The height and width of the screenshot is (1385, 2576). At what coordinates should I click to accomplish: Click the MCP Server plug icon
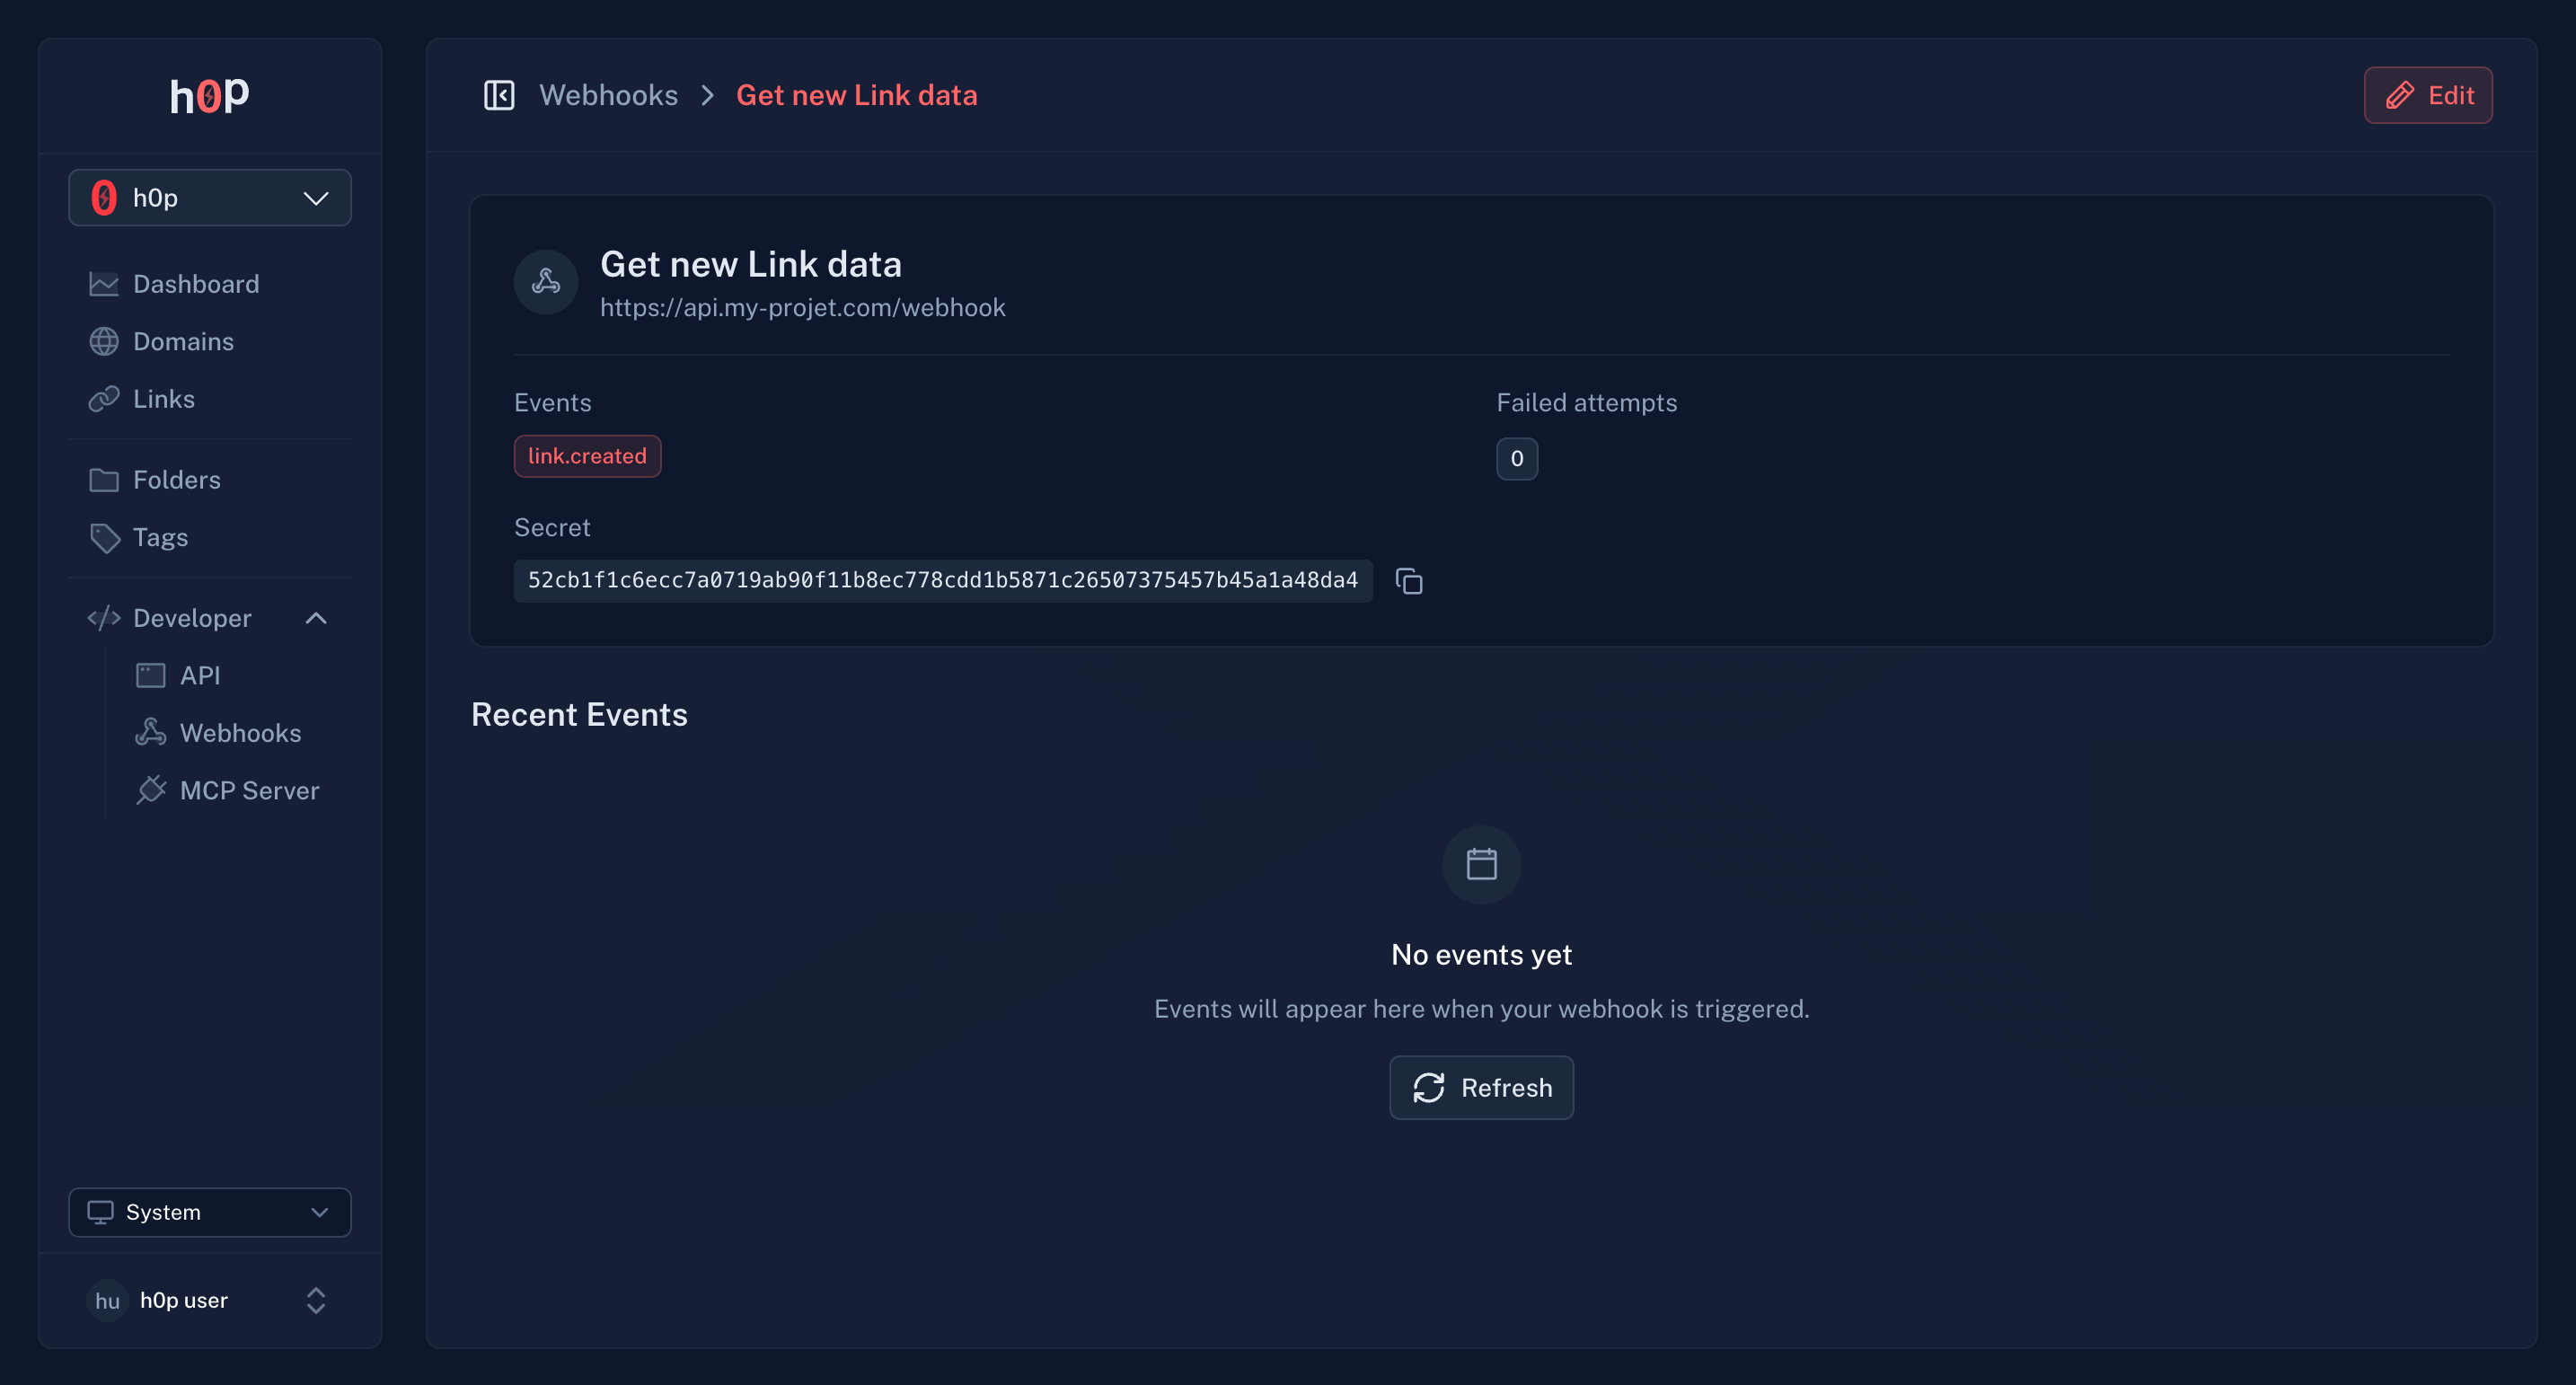(150, 791)
